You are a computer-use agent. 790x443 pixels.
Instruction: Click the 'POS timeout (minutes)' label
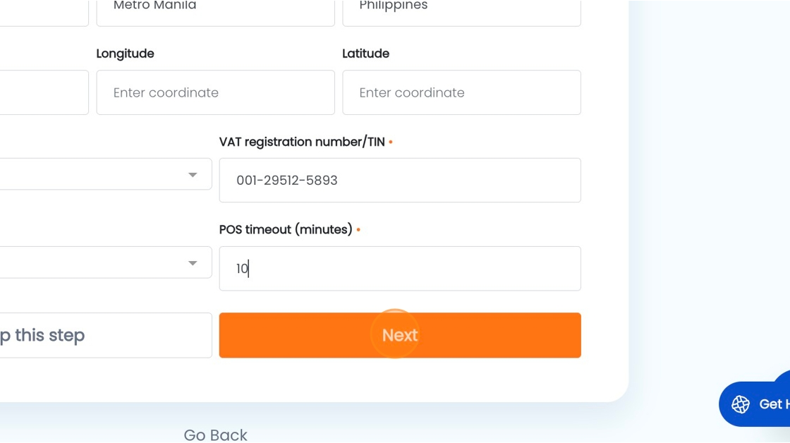click(286, 230)
